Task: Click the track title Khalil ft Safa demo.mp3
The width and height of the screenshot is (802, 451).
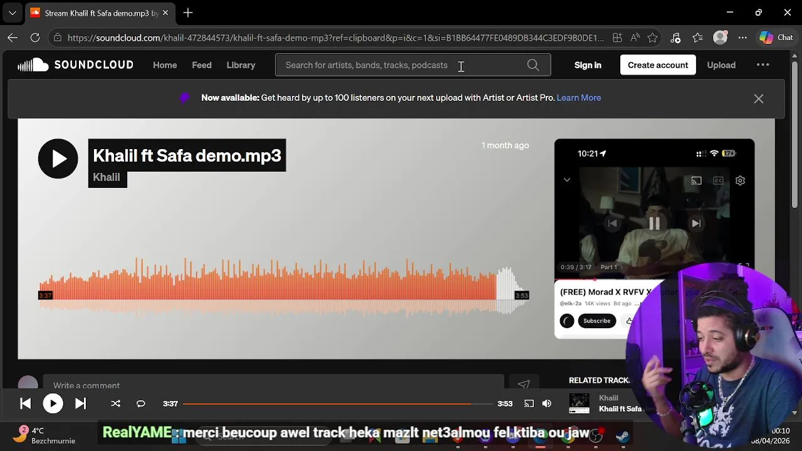Action: tap(187, 155)
